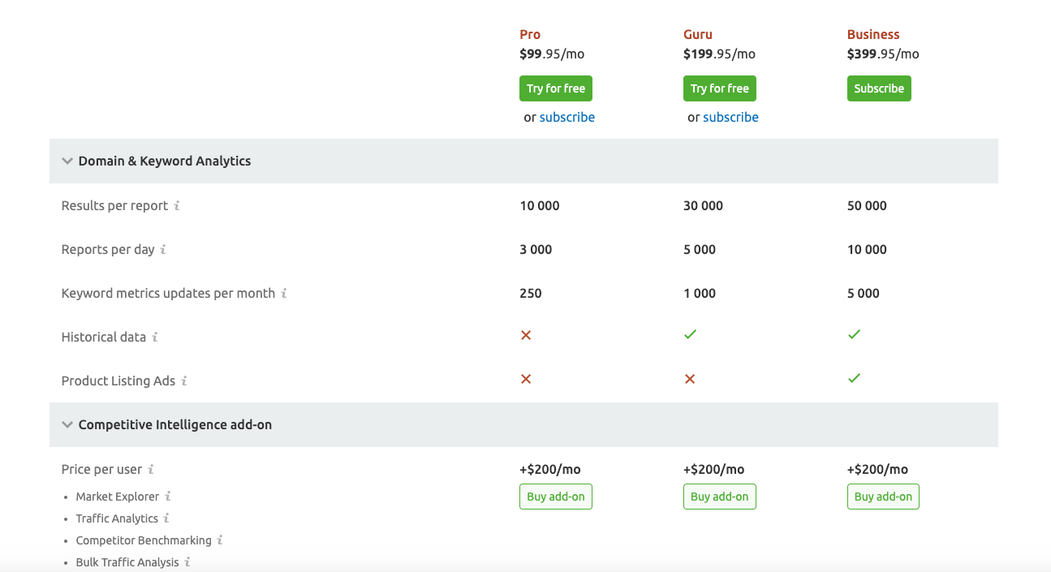Click the Historical data checkmark for Guru

(x=690, y=334)
